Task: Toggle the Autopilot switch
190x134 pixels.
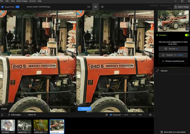Action: [x=187, y=35]
